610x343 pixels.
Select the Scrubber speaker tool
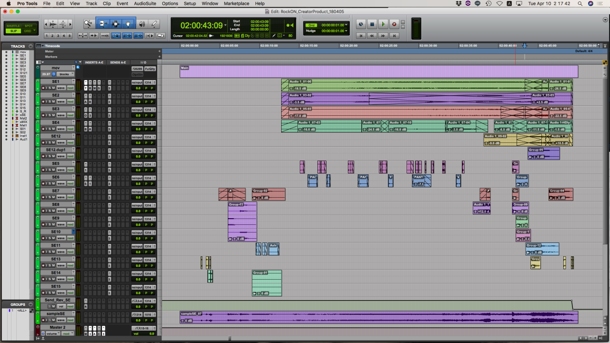click(x=142, y=24)
